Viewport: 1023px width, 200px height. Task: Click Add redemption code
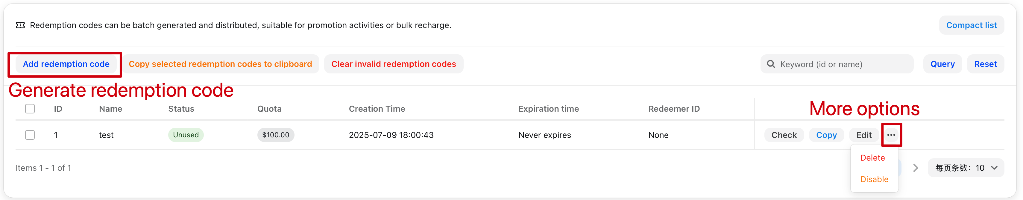click(67, 64)
